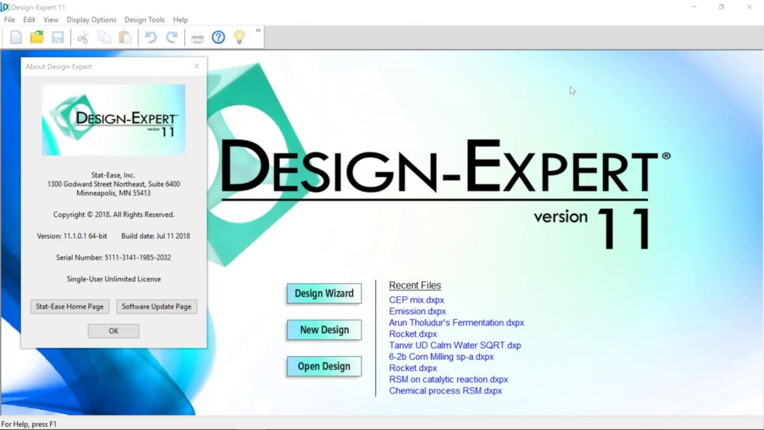This screenshot has width=764, height=430.
Task: Click the Design-Expert logo image in About dialog
Action: tap(113, 120)
